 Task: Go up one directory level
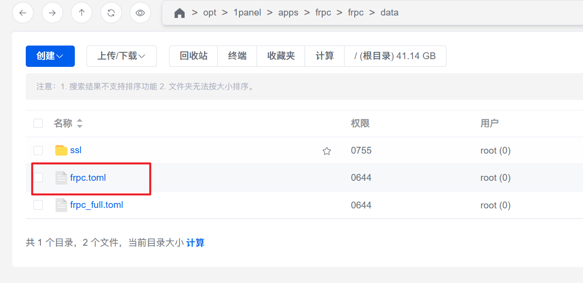point(82,13)
